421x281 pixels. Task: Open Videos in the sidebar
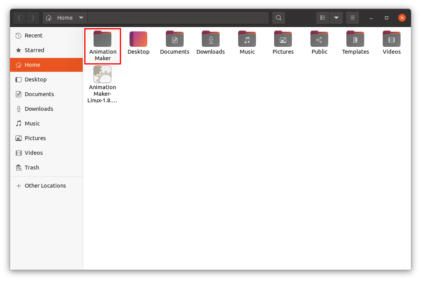coord(46,153)
